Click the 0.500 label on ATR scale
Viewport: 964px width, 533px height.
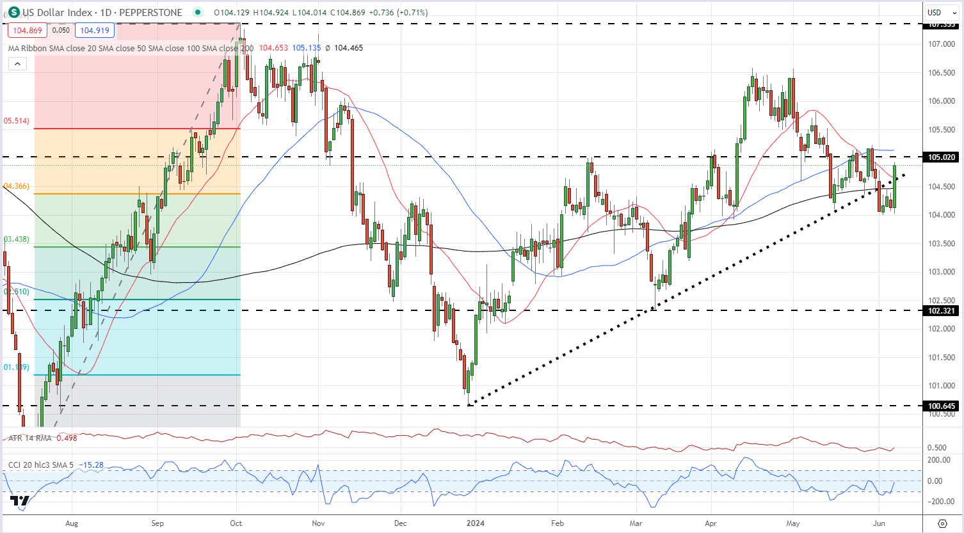tap(937, 448)
